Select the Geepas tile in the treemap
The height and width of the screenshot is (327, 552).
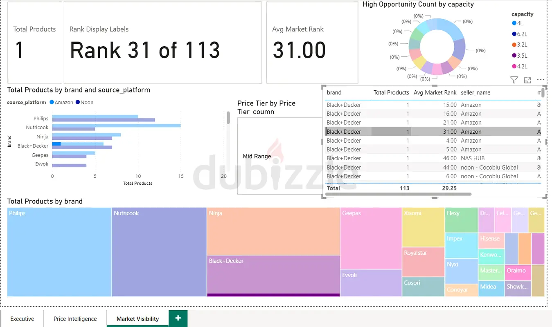click(x=371, y=238)
